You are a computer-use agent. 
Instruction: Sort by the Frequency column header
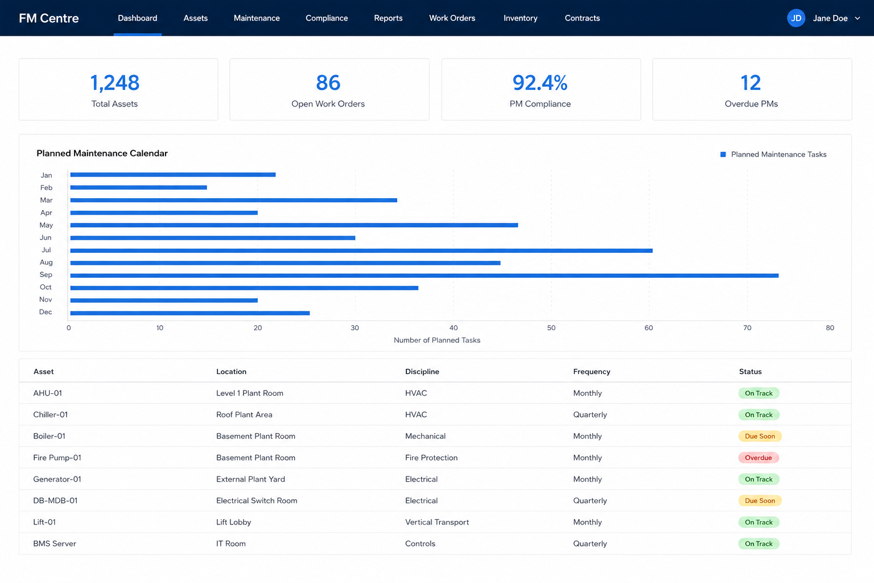592,372
